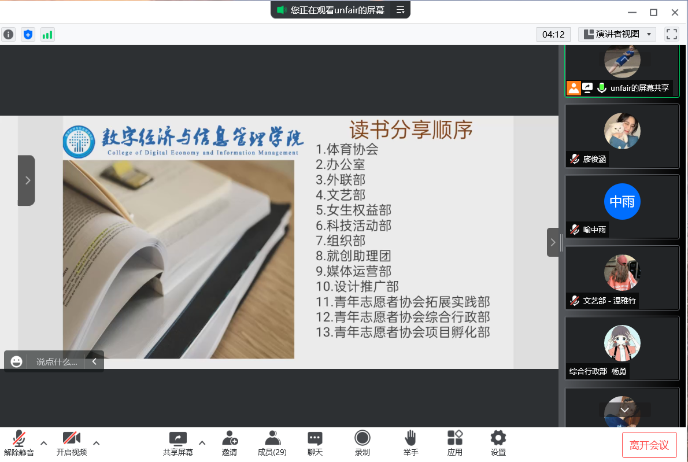Click the Share Screen (共享屏幕) button
Viewport: 688px width, 462px height.
[x=178, y=443]
